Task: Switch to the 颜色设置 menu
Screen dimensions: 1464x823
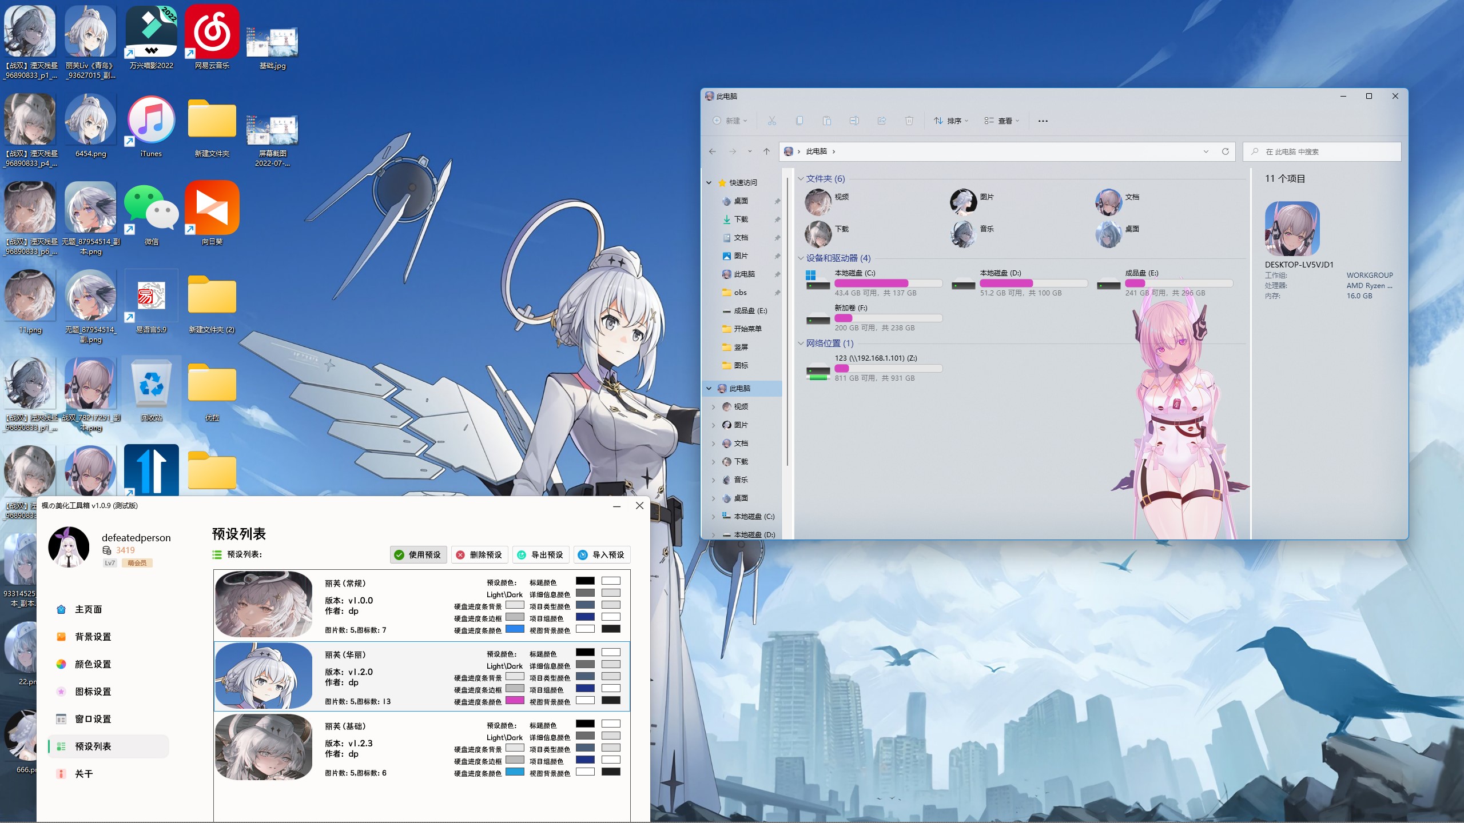Action: pyautogui.click(x=93, y=664)
